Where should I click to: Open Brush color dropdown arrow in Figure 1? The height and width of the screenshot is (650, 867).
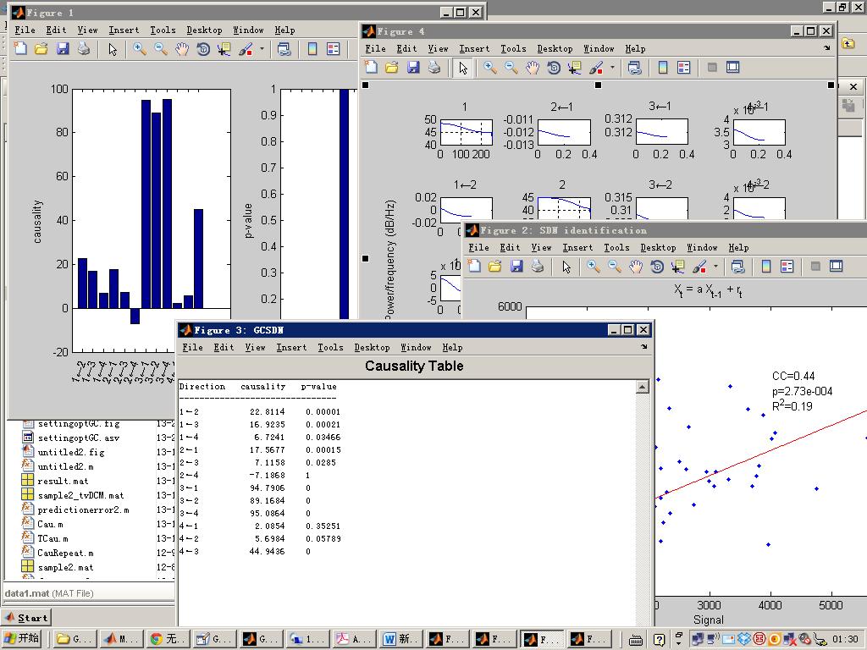point(262,49)
